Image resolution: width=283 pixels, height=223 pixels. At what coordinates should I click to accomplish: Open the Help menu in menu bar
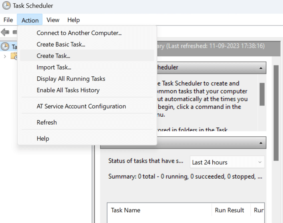click(x=74, y=20)
